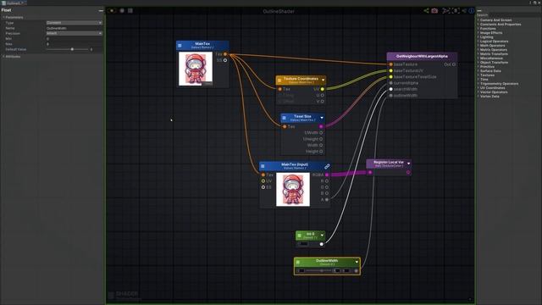The height and width of the screenshot is (305, 542).
Task: Expand the Int node options arrow
Action: point(322,236)
